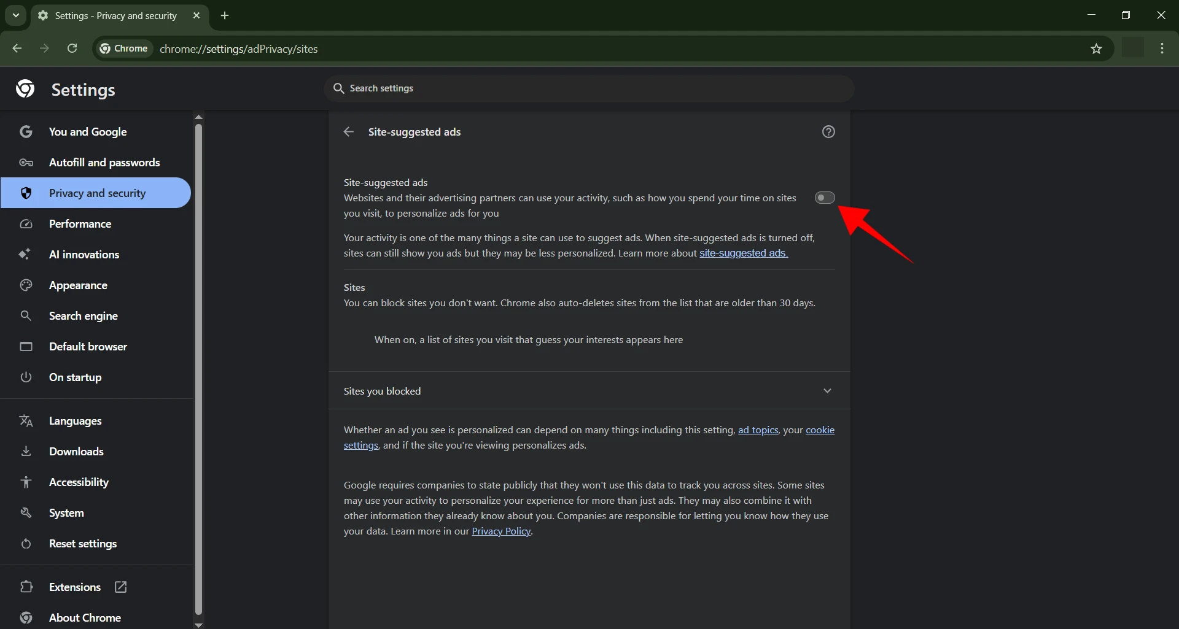The image size is (1179, 629).
Task: Click the browser forward arrow
Action: (x=44, y=48)
